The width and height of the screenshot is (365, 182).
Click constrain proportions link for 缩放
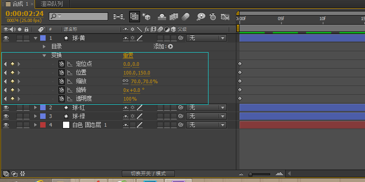click(x=125, y=81)
